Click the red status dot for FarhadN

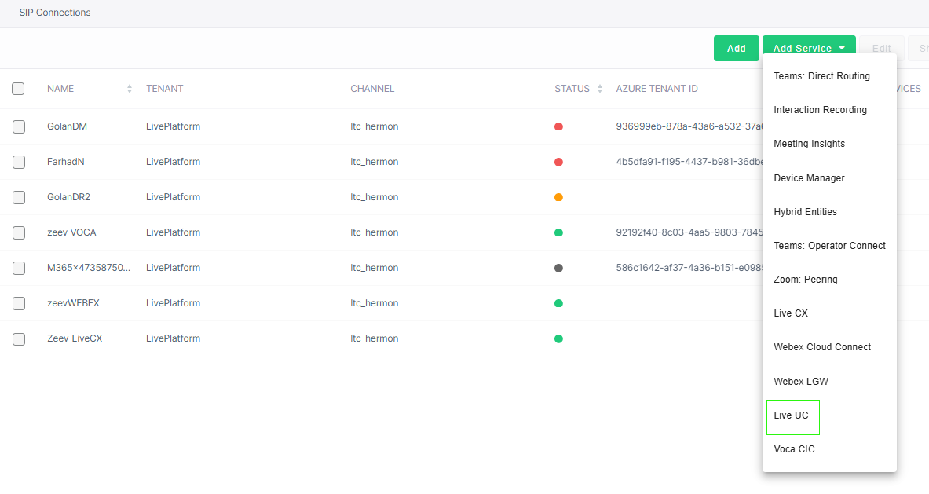(x=558, y=163)
